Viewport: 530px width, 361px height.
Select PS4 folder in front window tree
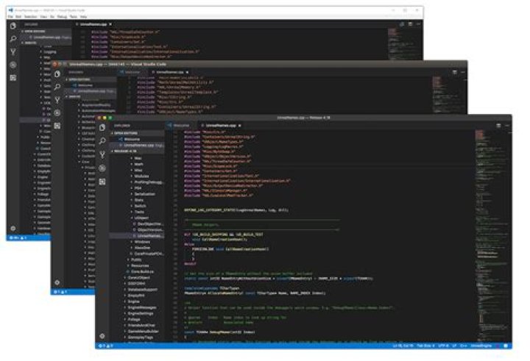coord(137,188)
